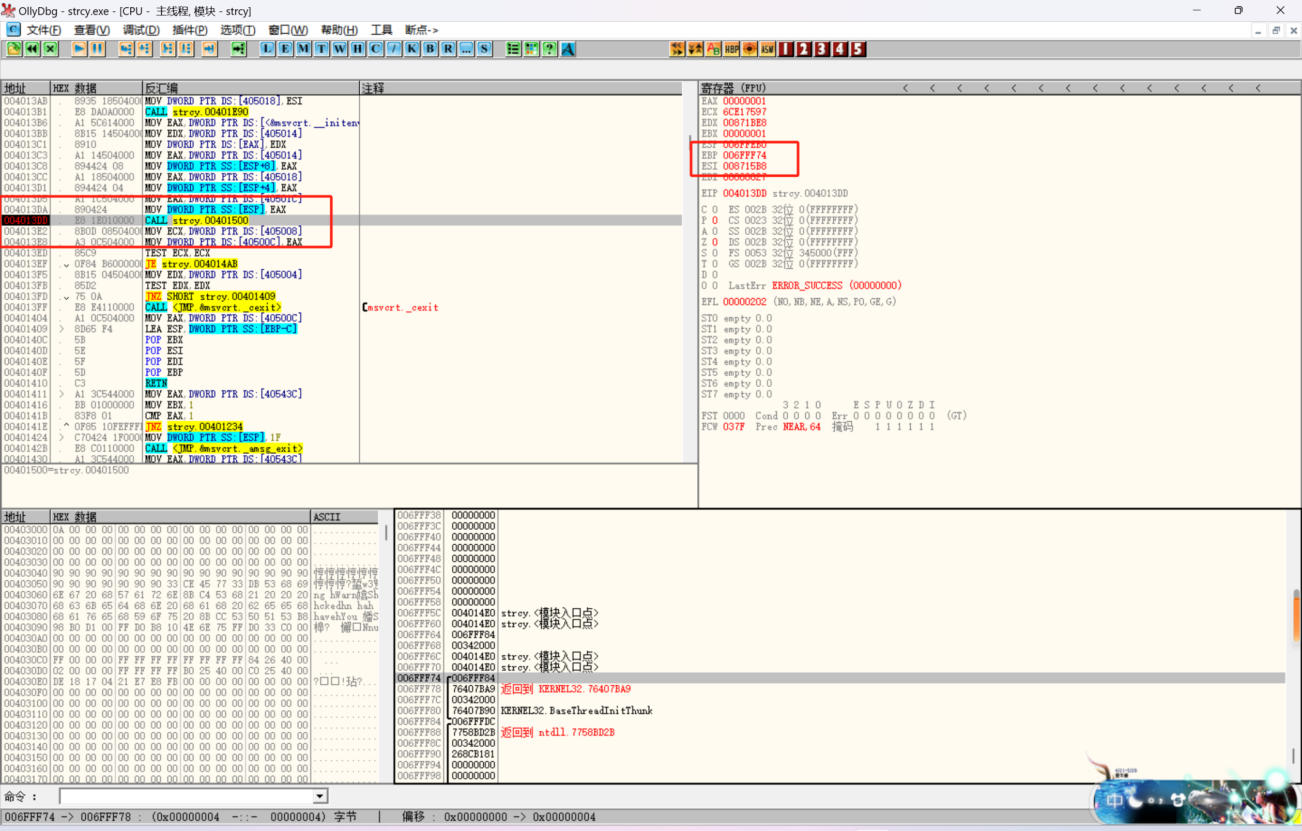Click the red number 1 bookmark icon

pos(786,49)
